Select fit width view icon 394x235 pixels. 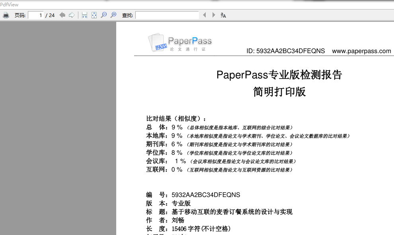pos(84,15)
